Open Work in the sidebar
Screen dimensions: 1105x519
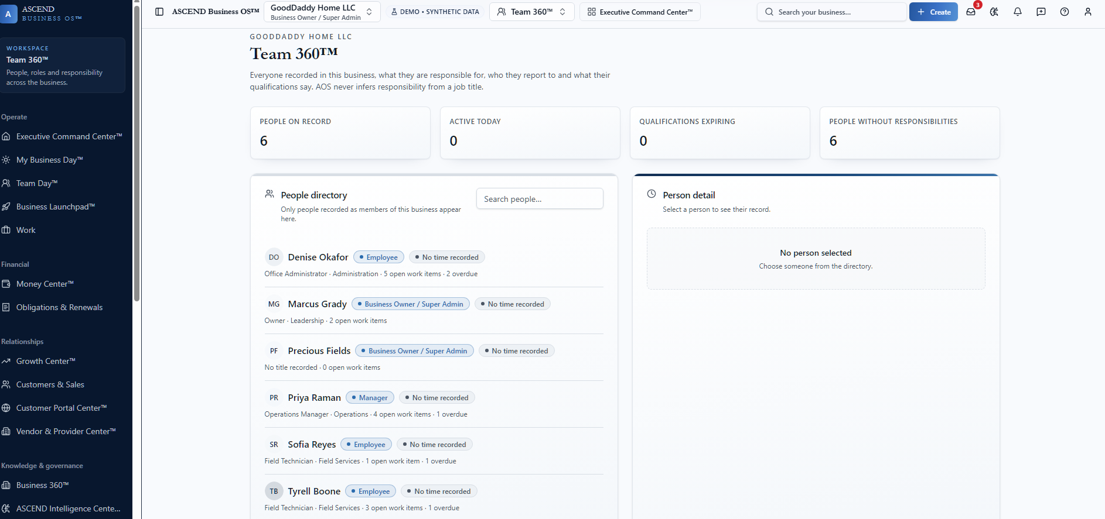62,230
